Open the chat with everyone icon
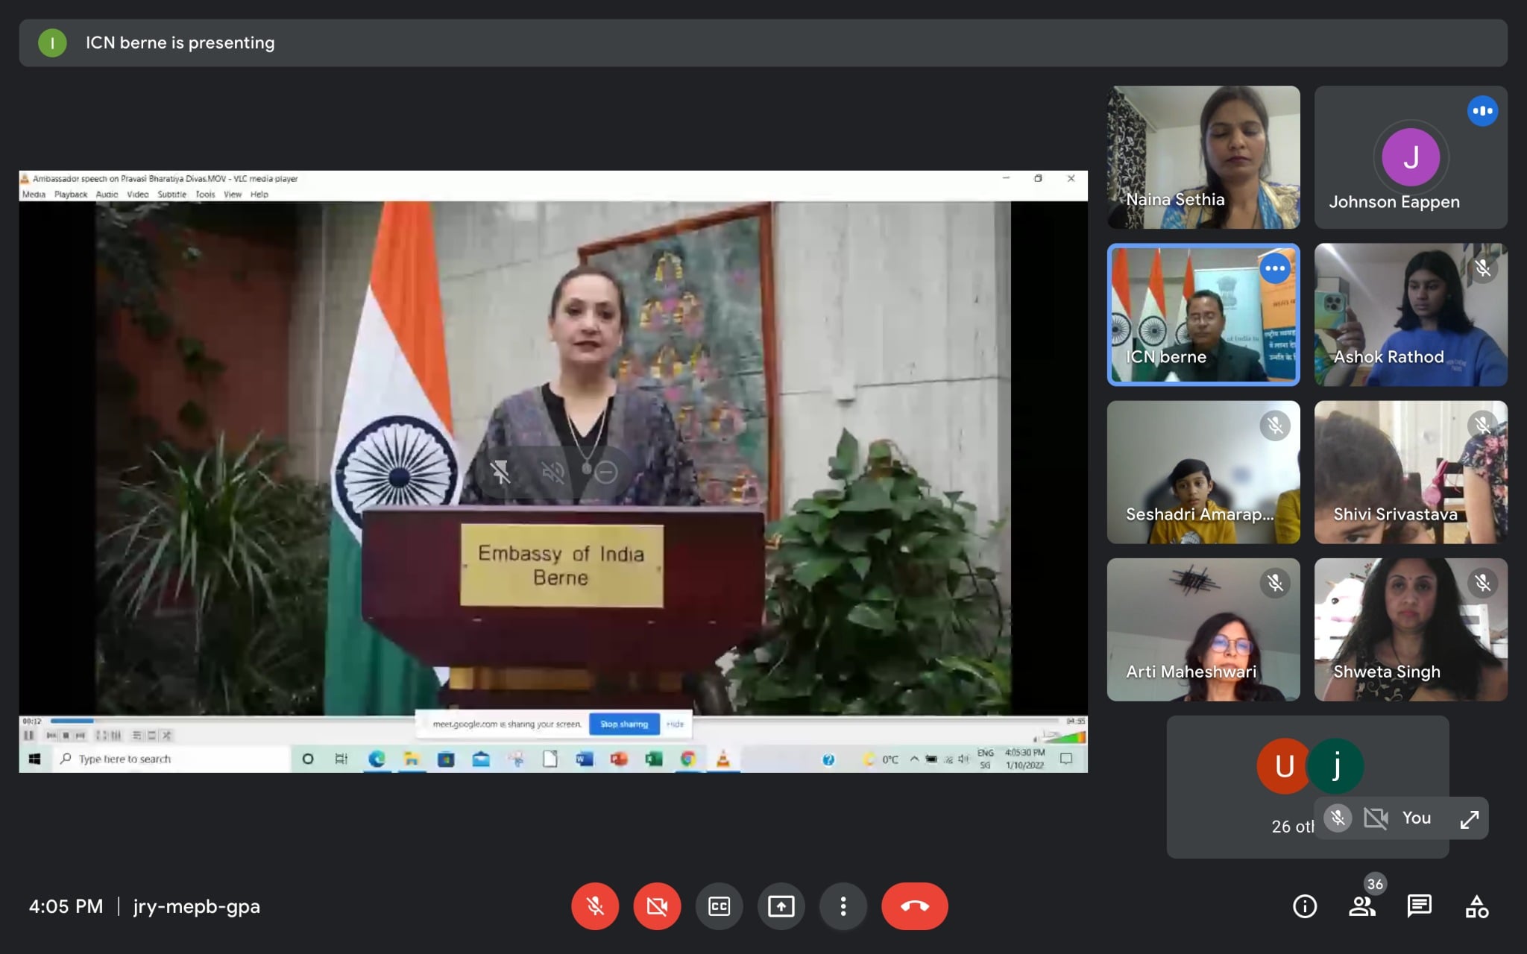 click(1418, 906)
